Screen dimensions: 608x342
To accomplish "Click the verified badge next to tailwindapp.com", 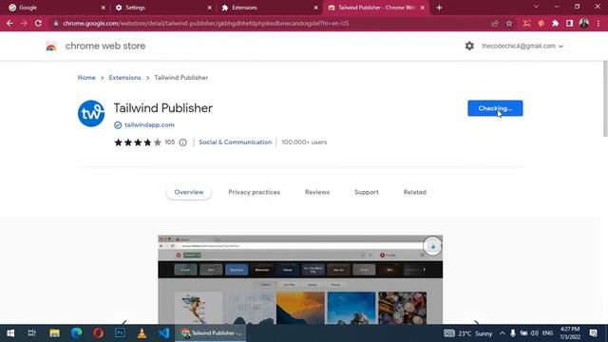I will point(118,124).
